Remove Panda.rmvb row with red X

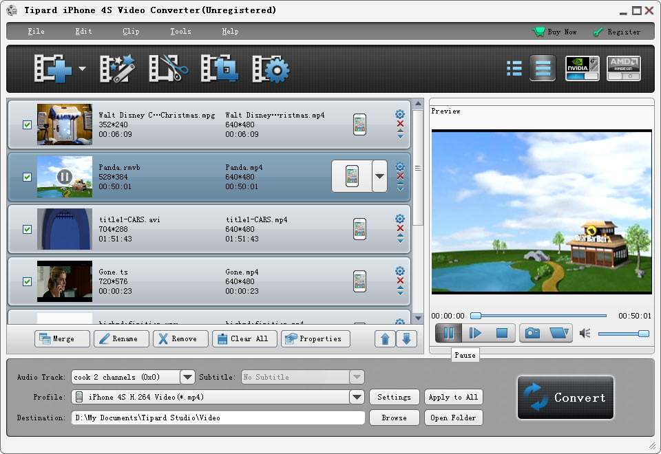[x=401, y=176]
